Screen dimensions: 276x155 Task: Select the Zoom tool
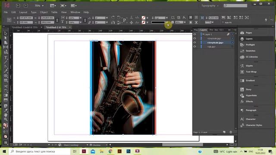tap(6, 119)
